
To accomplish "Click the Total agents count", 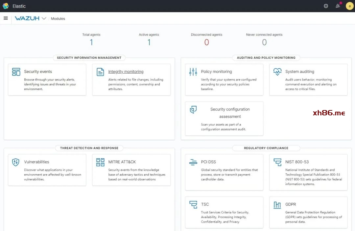I will pos(91,42).
